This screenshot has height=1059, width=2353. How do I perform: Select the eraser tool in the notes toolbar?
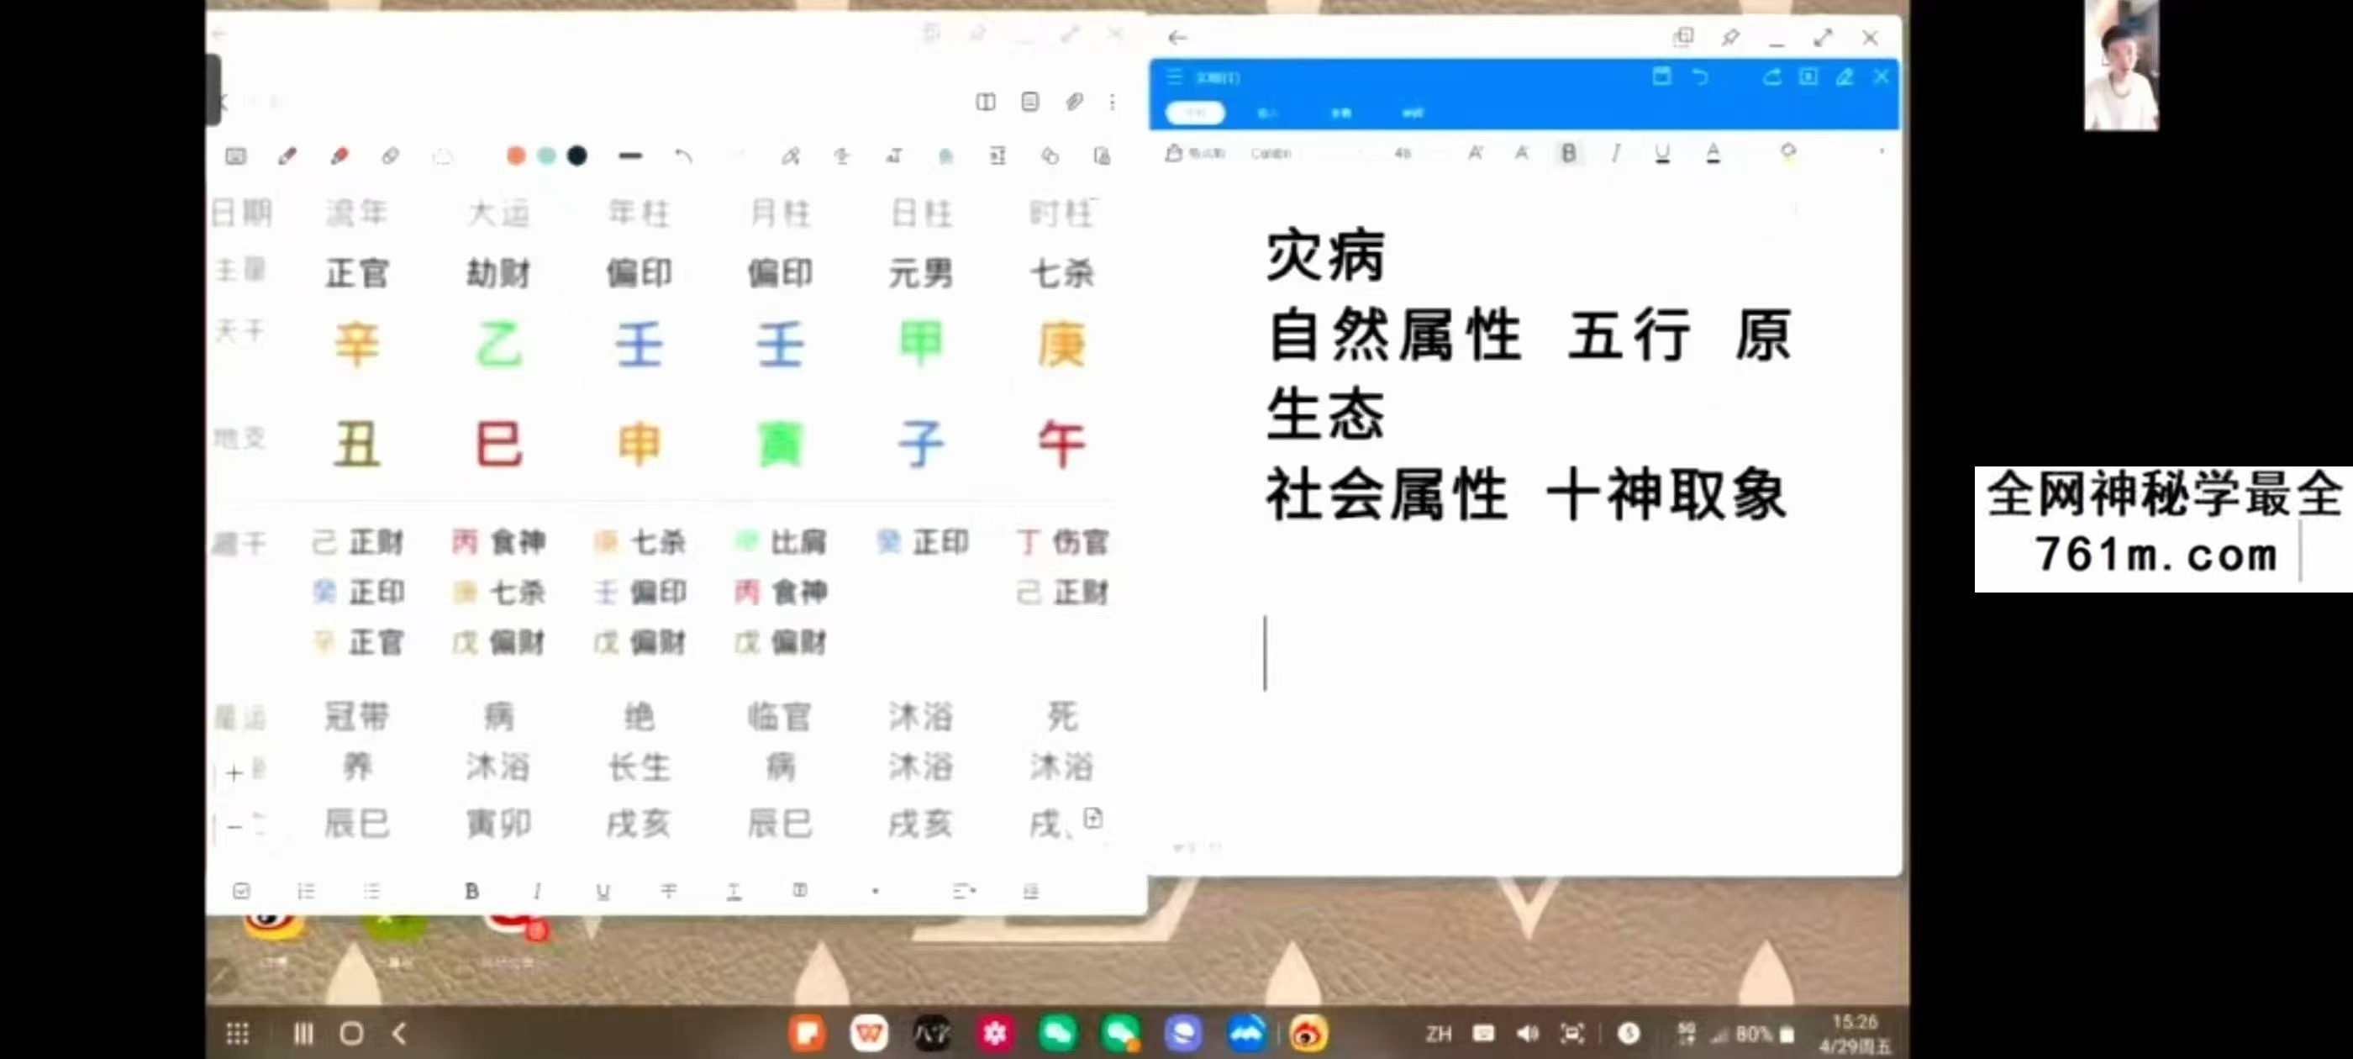[391, 156]
